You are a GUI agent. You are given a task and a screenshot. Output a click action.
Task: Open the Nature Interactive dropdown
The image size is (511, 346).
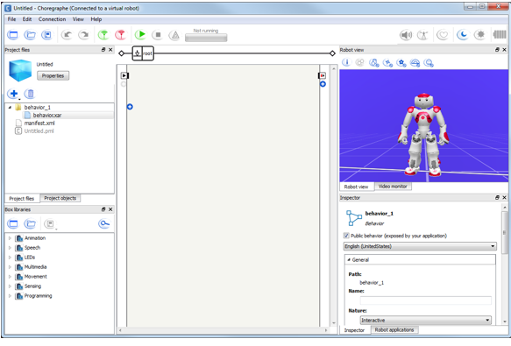click(x=426, y=321)
